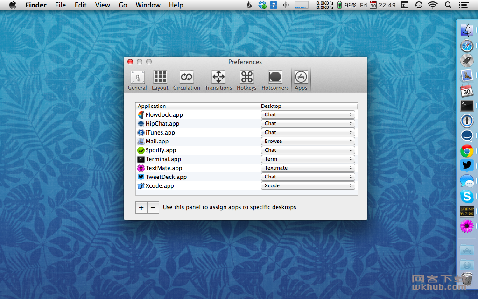Click the 22:49 clock in the menu bar
Screen dimensions: 478x299
point(387,5)
